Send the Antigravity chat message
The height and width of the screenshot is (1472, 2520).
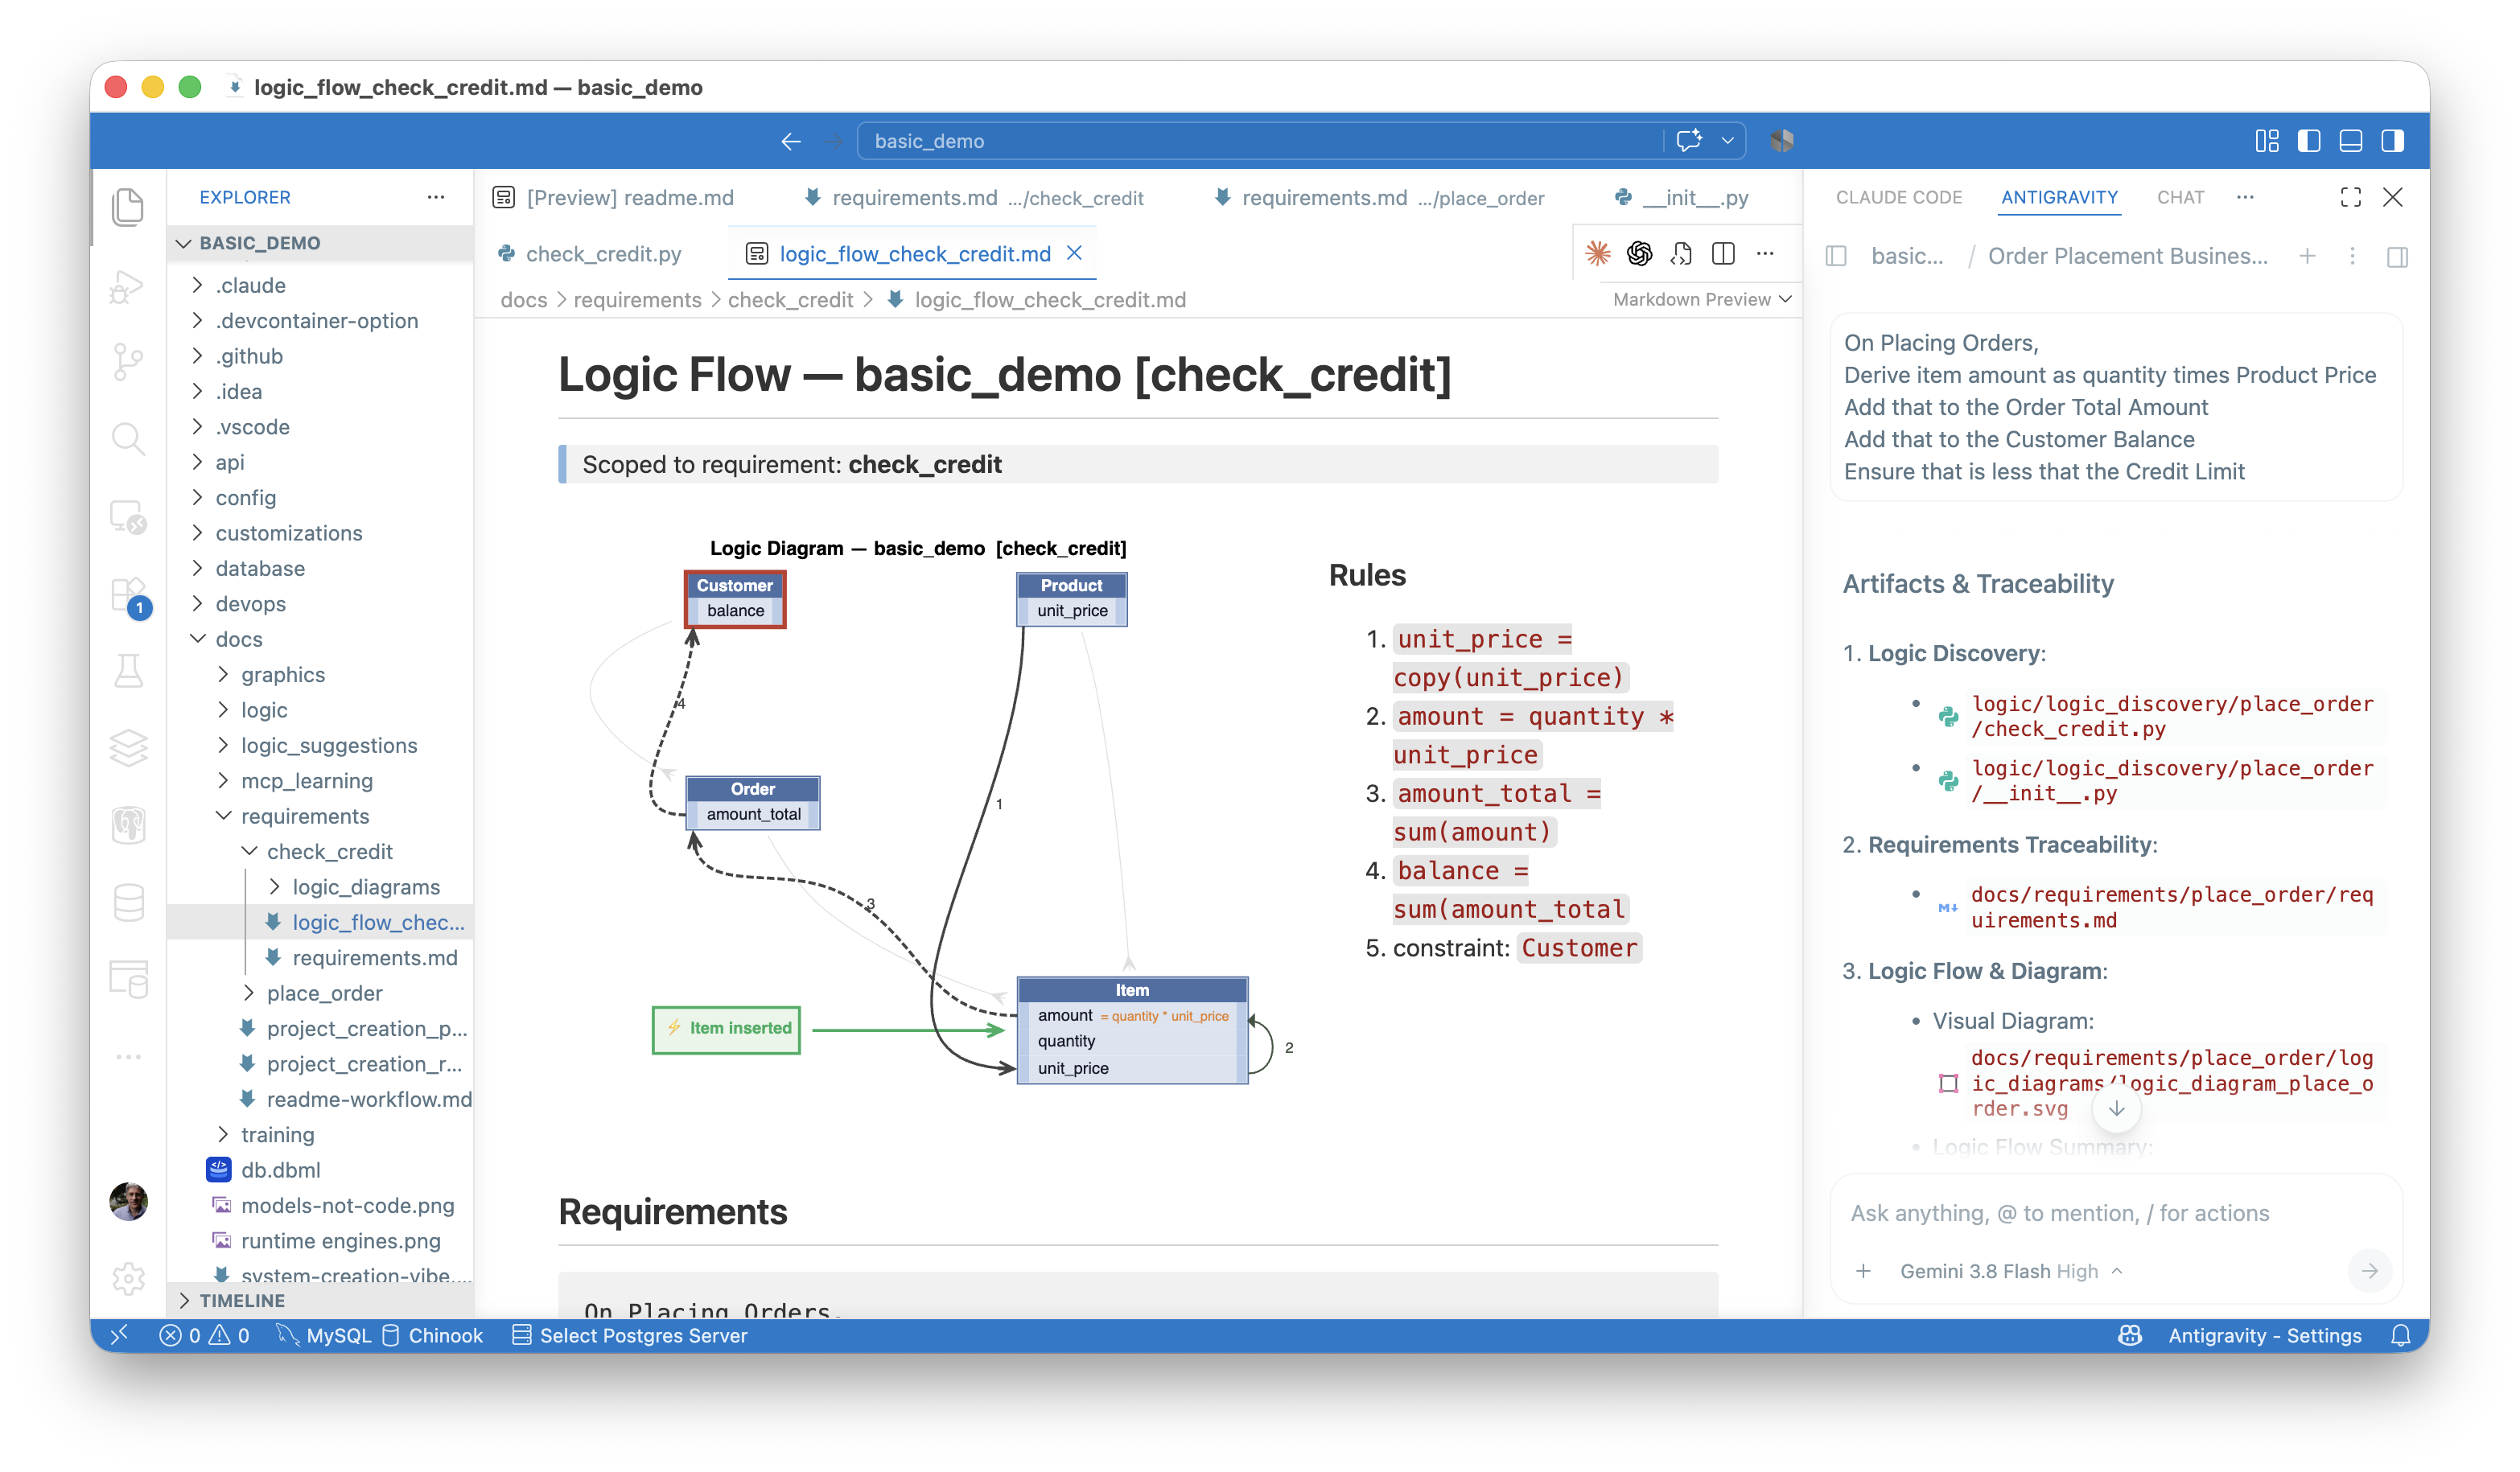2369,1271
